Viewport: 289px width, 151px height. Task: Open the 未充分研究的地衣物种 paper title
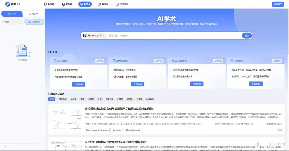click(x=116, y=142)
